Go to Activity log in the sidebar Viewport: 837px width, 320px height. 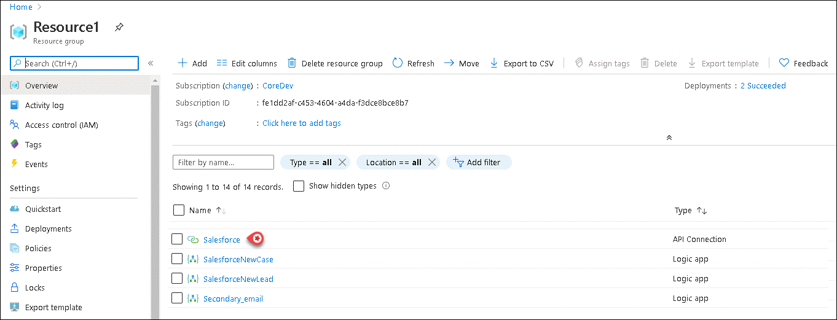44,106
